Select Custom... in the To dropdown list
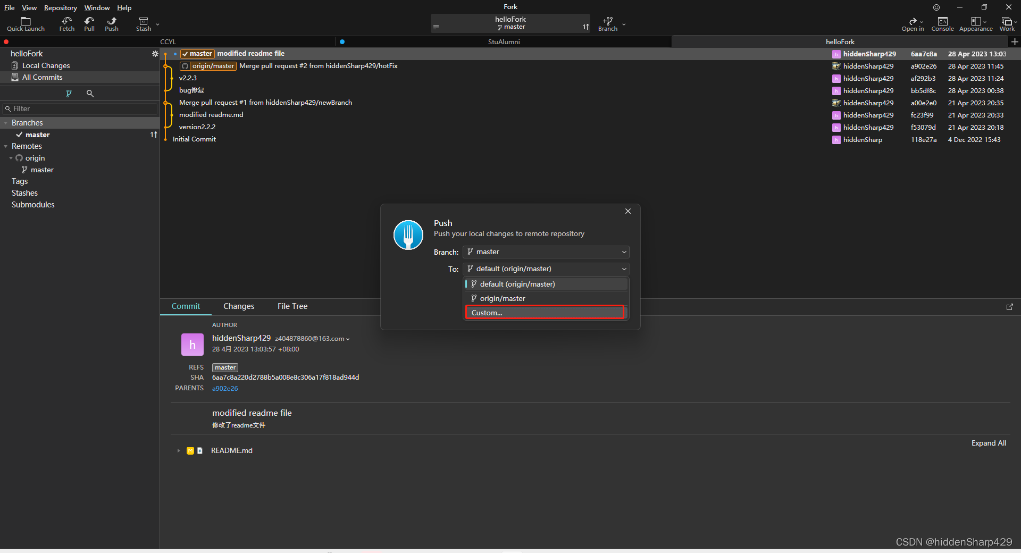Image resolution: width=1021 pixels, height=553 pixels. [545, 313]
